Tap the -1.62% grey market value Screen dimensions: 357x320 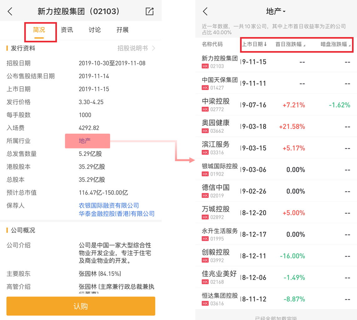(339, 105)
